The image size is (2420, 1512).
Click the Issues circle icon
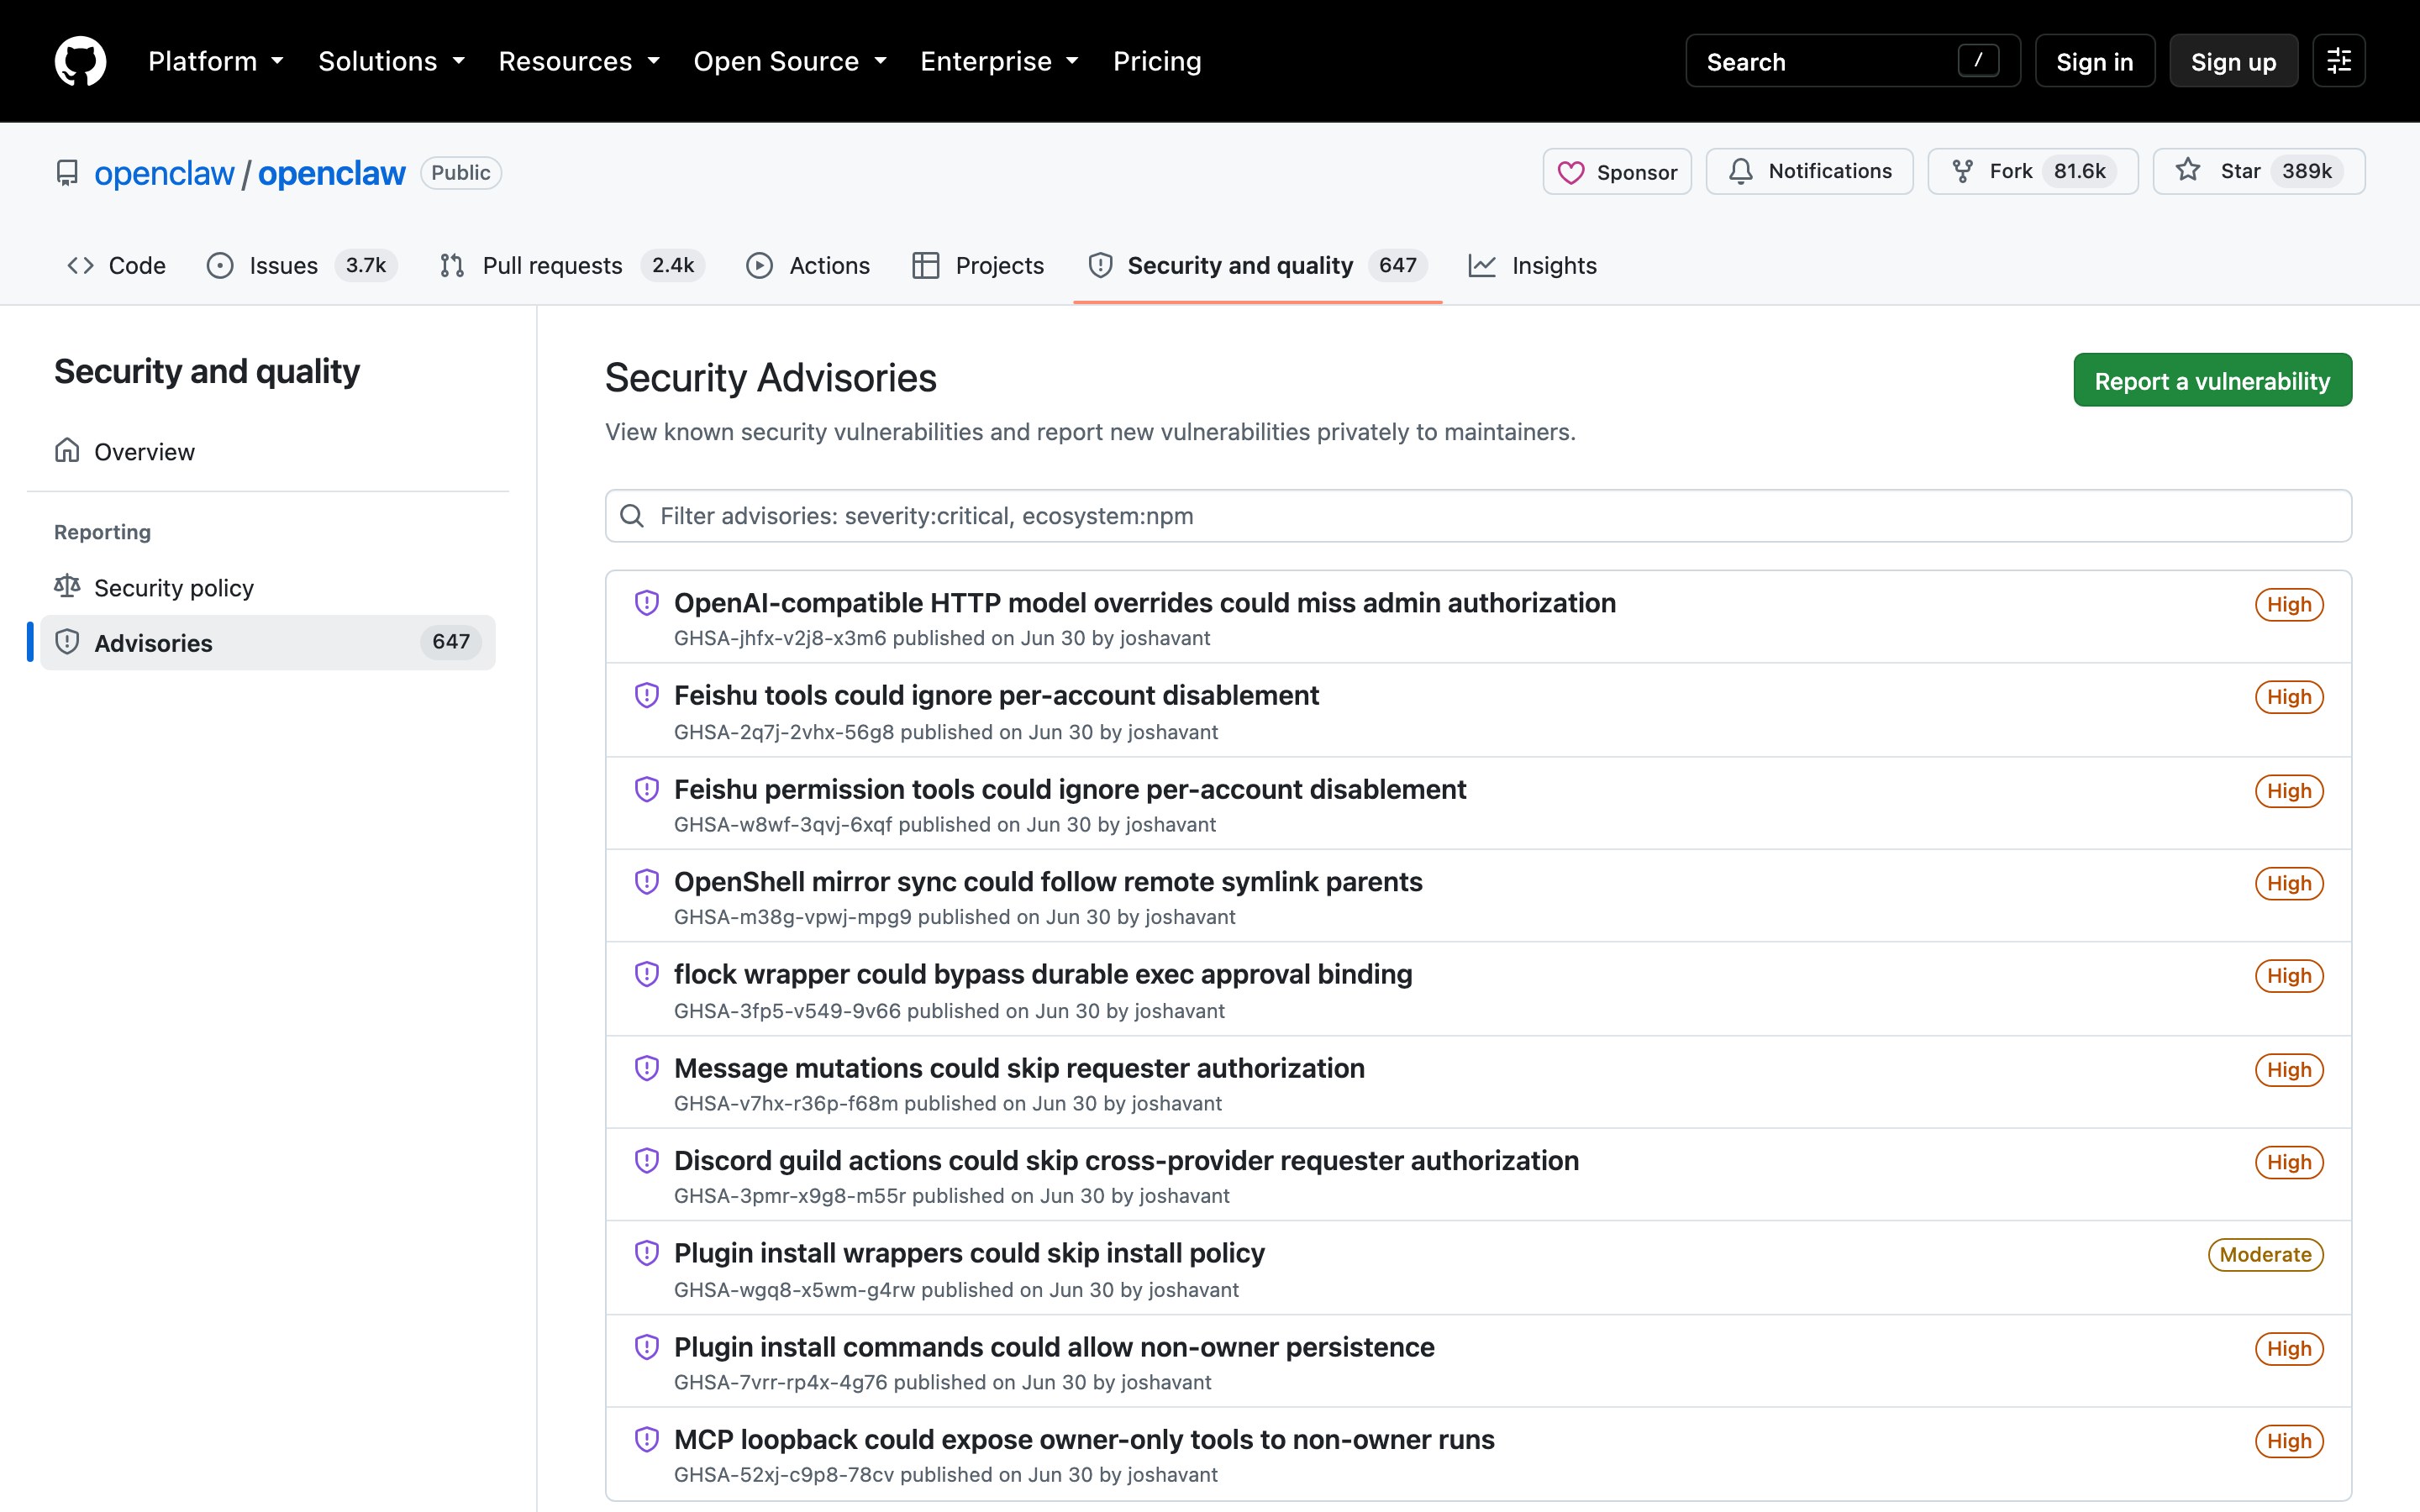pyautogui.click(x=220, y=265)
